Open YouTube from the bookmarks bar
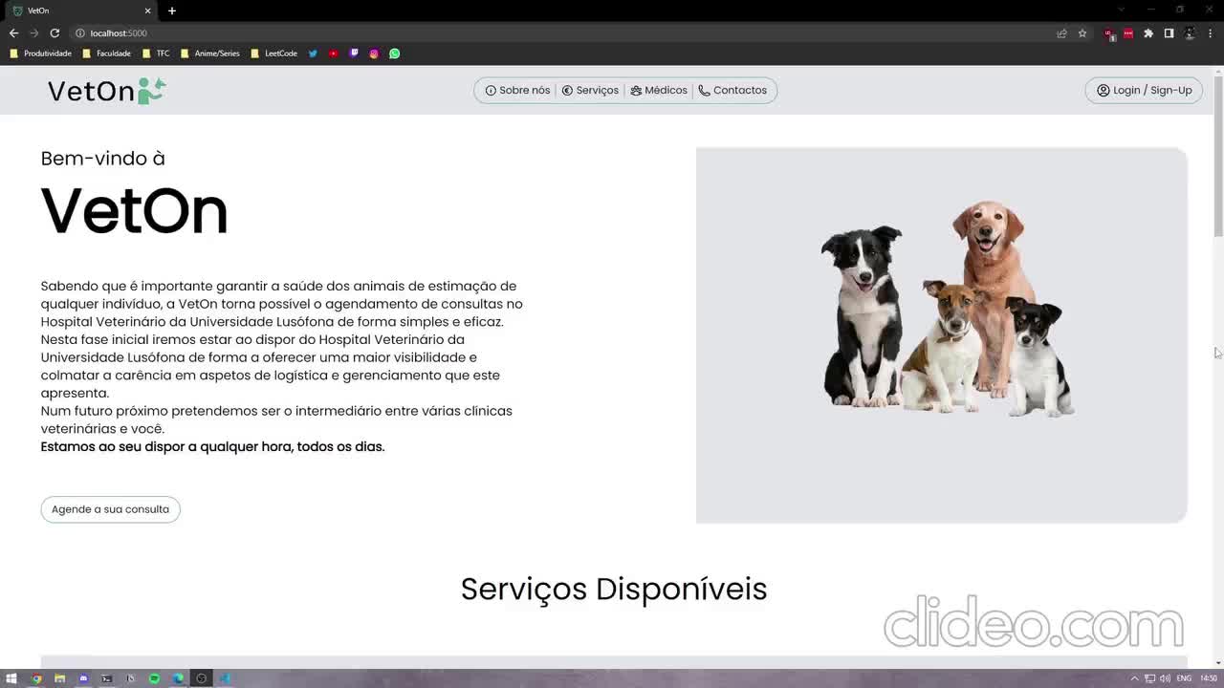The height and width of the screenshot is (688, 1224). (333, 54)
